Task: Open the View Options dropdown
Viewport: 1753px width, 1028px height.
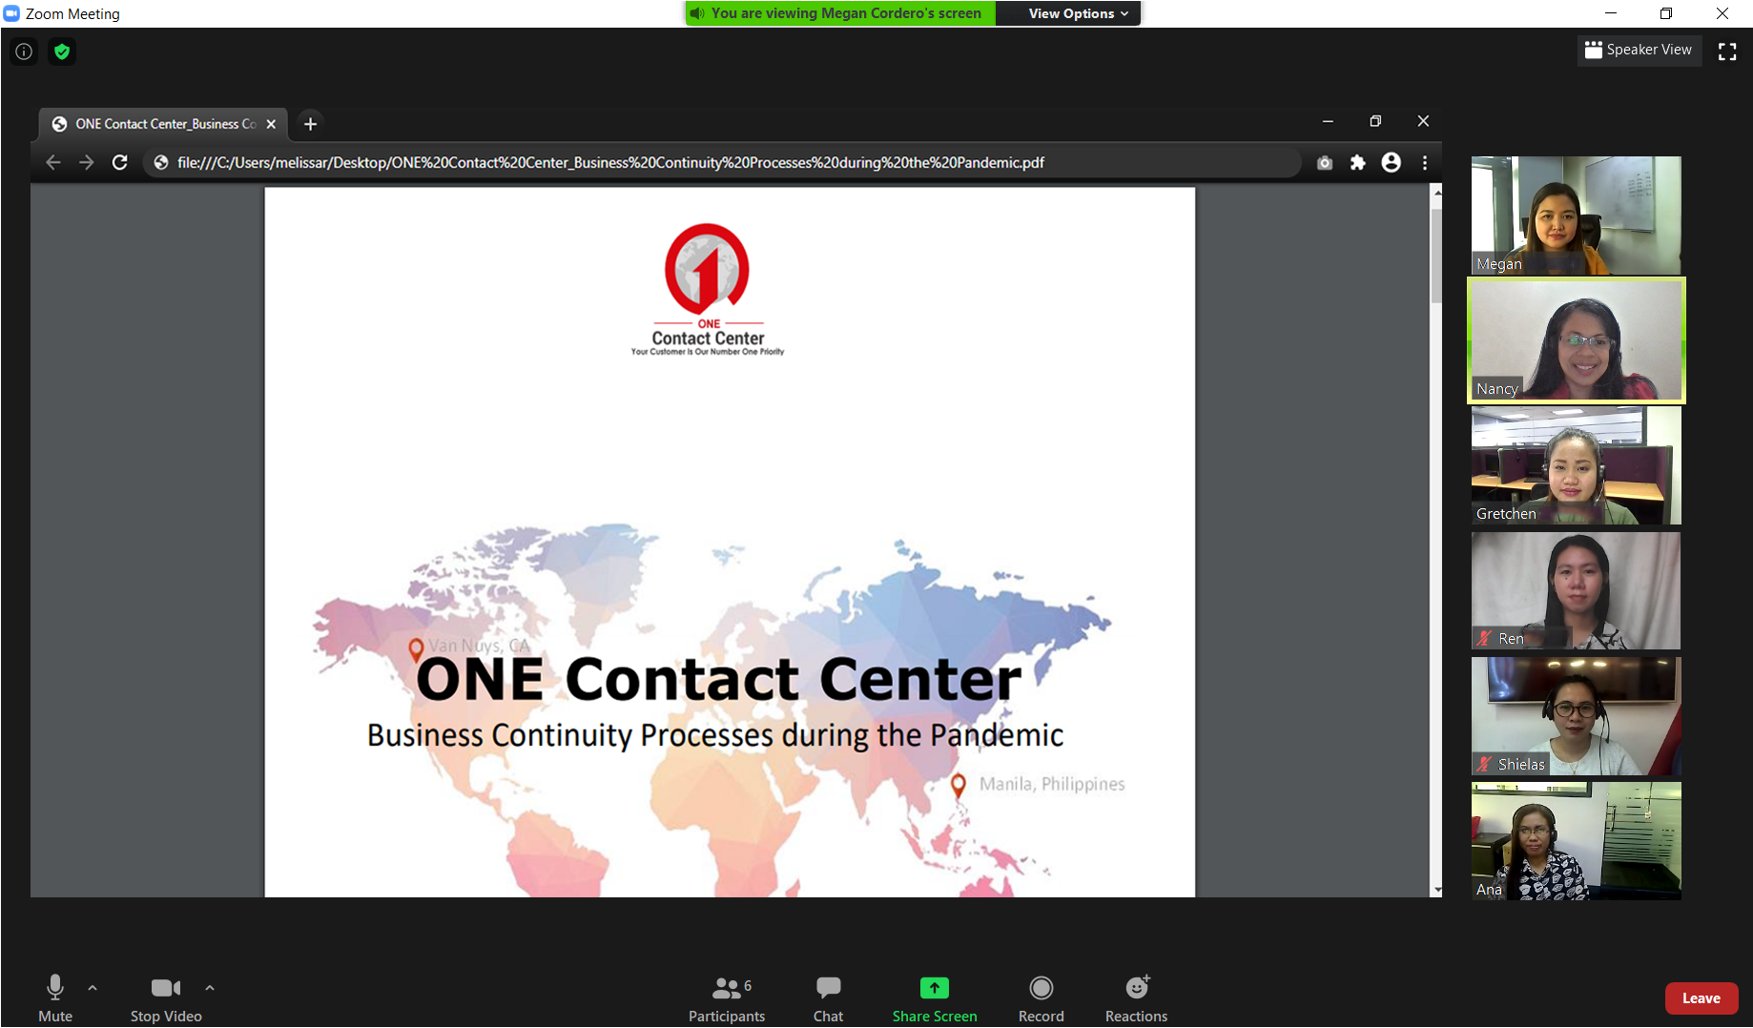Action: tap(1079, 13)
